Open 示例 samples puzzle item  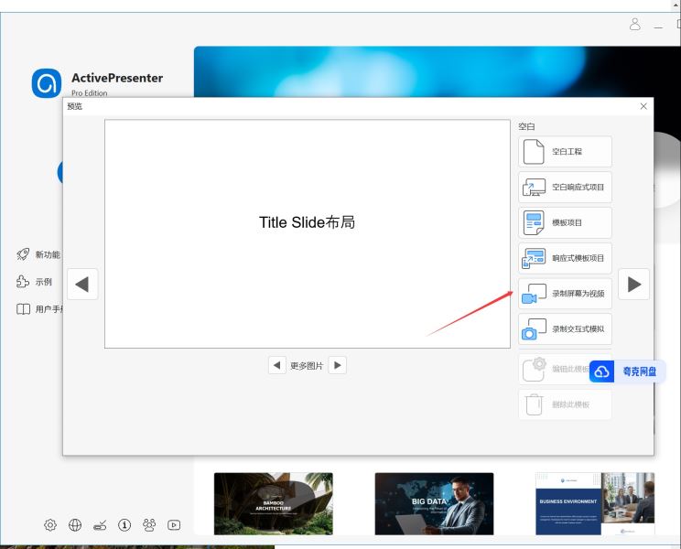pyautogui.click(x=34, y=282)
